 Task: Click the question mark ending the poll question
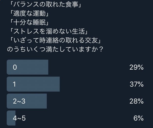tap(101, 49)
